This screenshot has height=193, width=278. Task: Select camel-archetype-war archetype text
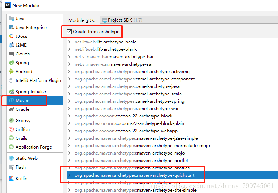coord(157,109)
